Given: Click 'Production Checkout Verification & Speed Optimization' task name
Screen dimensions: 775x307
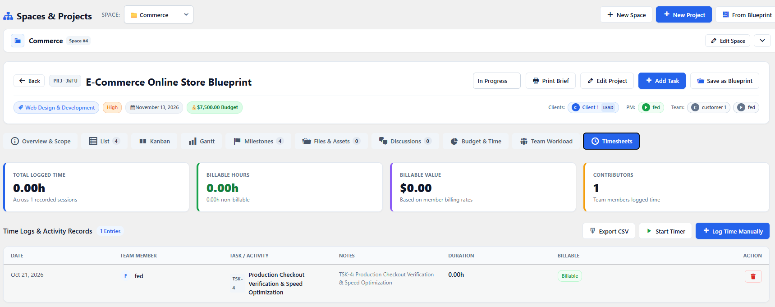Looking at the screenshot, I should 276,284.
